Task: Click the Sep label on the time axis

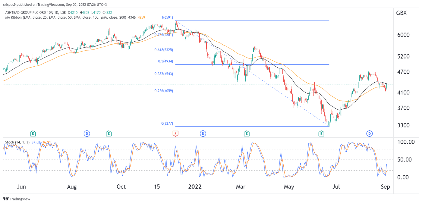Action: tap(386, 187)
